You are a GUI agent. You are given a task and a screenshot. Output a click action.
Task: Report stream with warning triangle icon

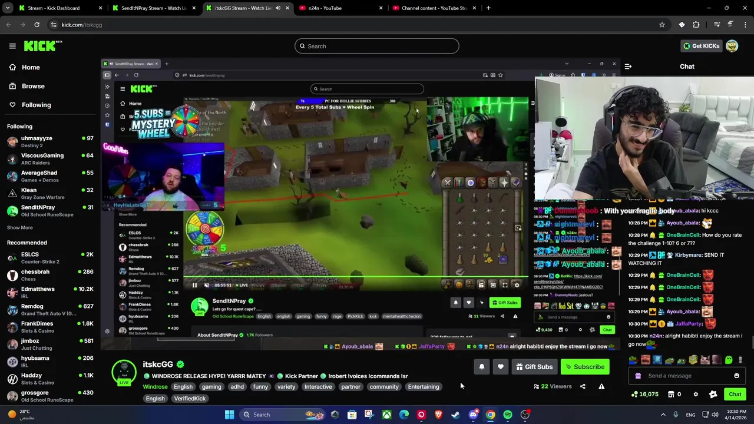click(x=601, y=386)
